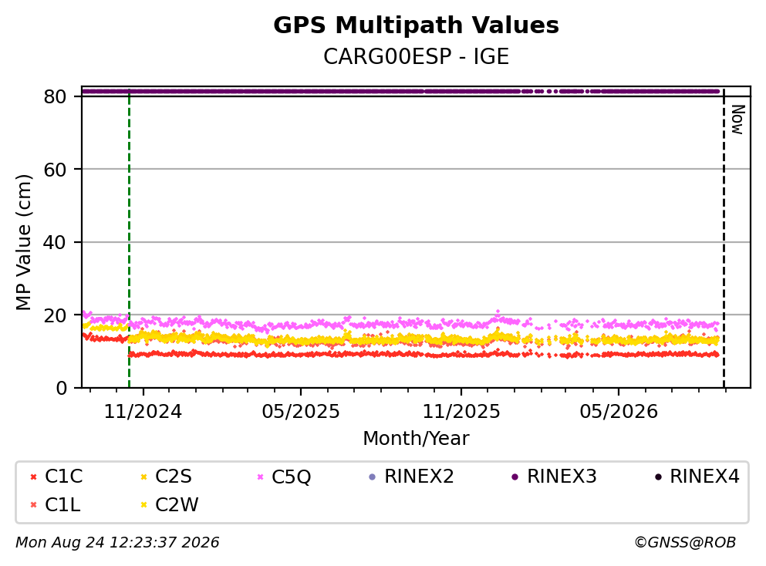
Task: Click the RINEX2 legend dot
Action: click(x=373, y=477)
